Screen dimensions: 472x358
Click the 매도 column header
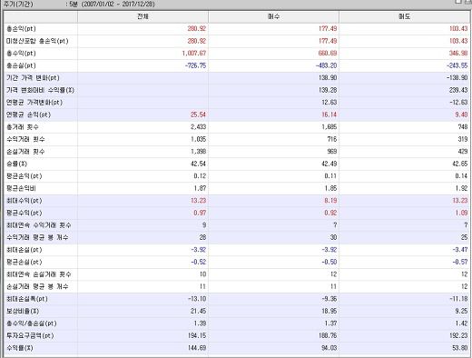(x=405, y=16)
